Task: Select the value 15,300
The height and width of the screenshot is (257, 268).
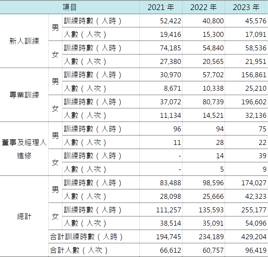Action: pyautogui.click(x=213, y=34)
